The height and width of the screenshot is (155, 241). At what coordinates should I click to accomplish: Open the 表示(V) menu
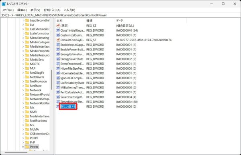tap(35, 10)
